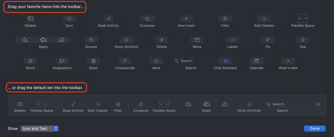Click the forward arrow in the favorites palette
The image size is (334, 137).
coord(62,39)
